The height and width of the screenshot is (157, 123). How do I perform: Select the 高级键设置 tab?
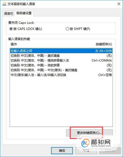pyautogui.click(x=24, y=13)
